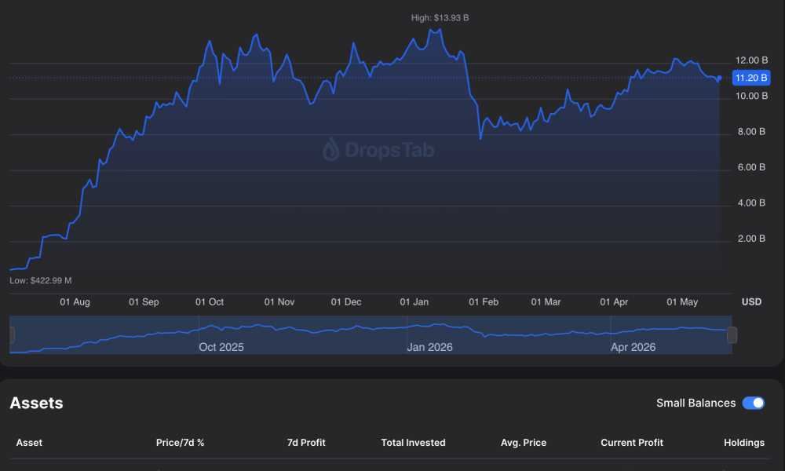The image size is (785, 471).
Task: Click the 01 Apr axis label
Action: (614, 301)
